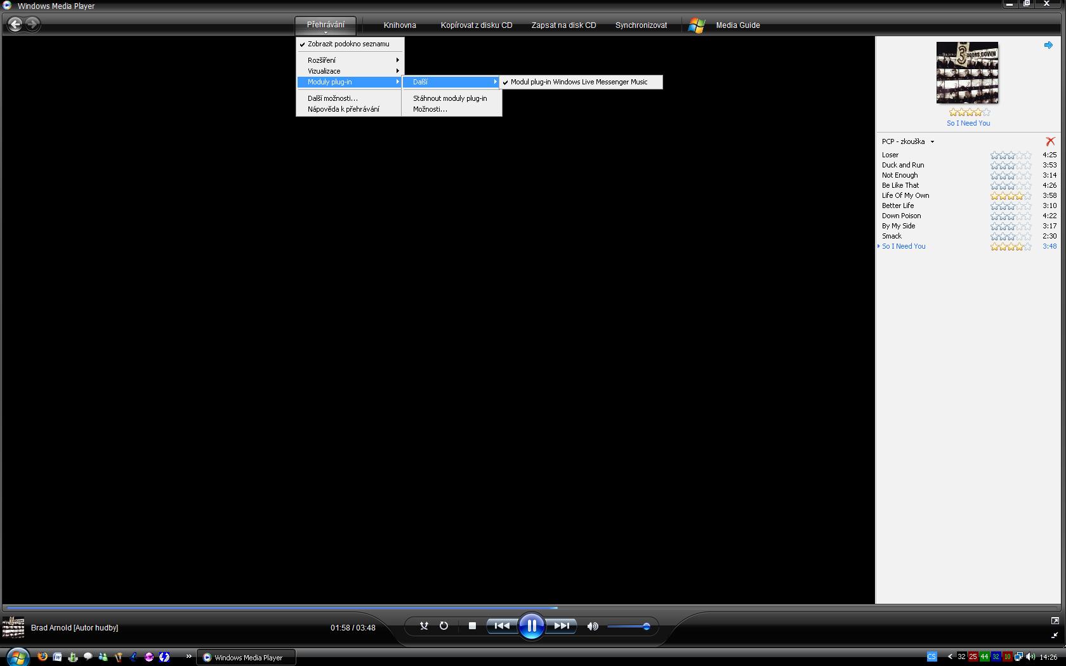Image resolution: width=1066 pixels, height=666 pixels.
Task: Switch player to full-screen view
Action: coord(1055,620)
